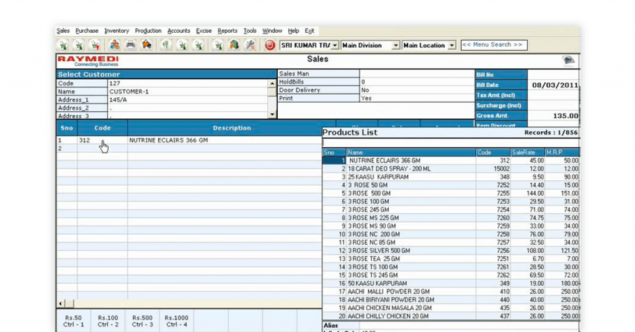This screenshot has height=332, width=635.
Task: Click the building icon in the toolbar
Action: click(234, 45)
